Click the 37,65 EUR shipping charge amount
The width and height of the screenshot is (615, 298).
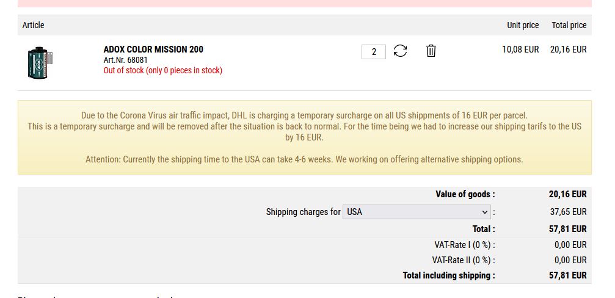(x=569, y=212)
